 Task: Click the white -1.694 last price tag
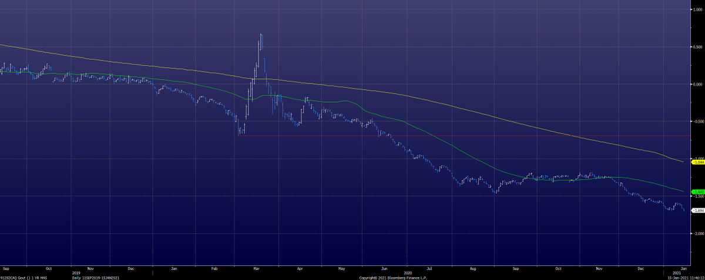(x=699, y=210)
